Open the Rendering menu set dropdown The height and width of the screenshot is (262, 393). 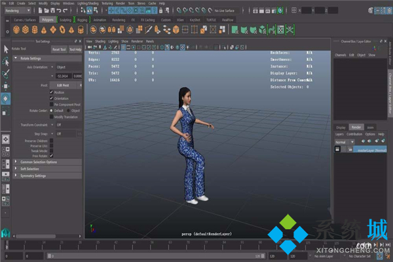click(18, 10)
